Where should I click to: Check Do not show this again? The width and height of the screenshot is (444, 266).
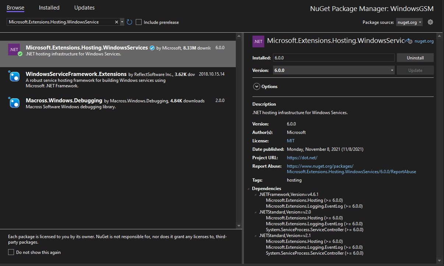tap(11, 252)
